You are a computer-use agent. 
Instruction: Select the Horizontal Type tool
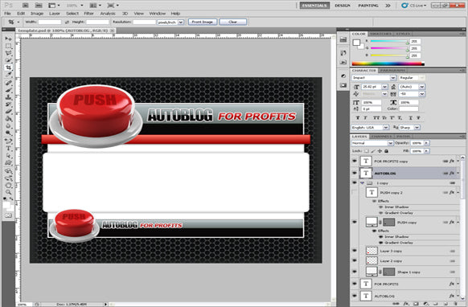pos(8,149)
